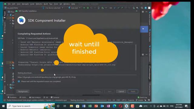Open the Problems tool window tab
Screen dimensions: 194x109
[x=12, y=97]
